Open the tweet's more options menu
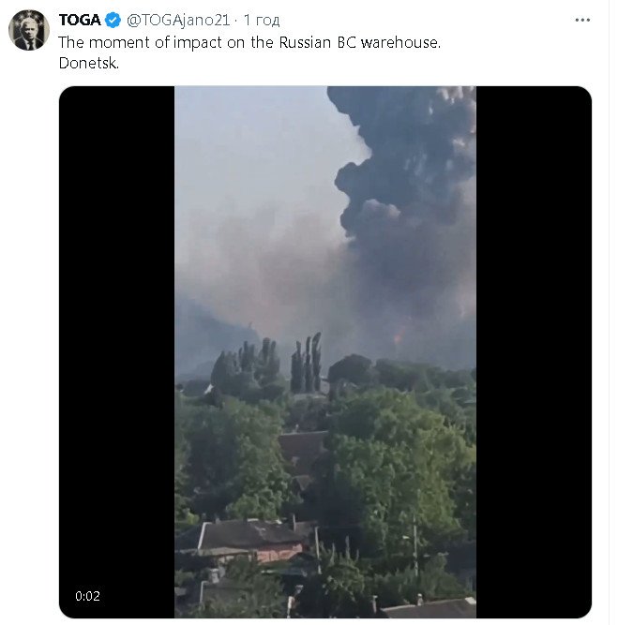This screenshot has width=618, height=625. 582,20
